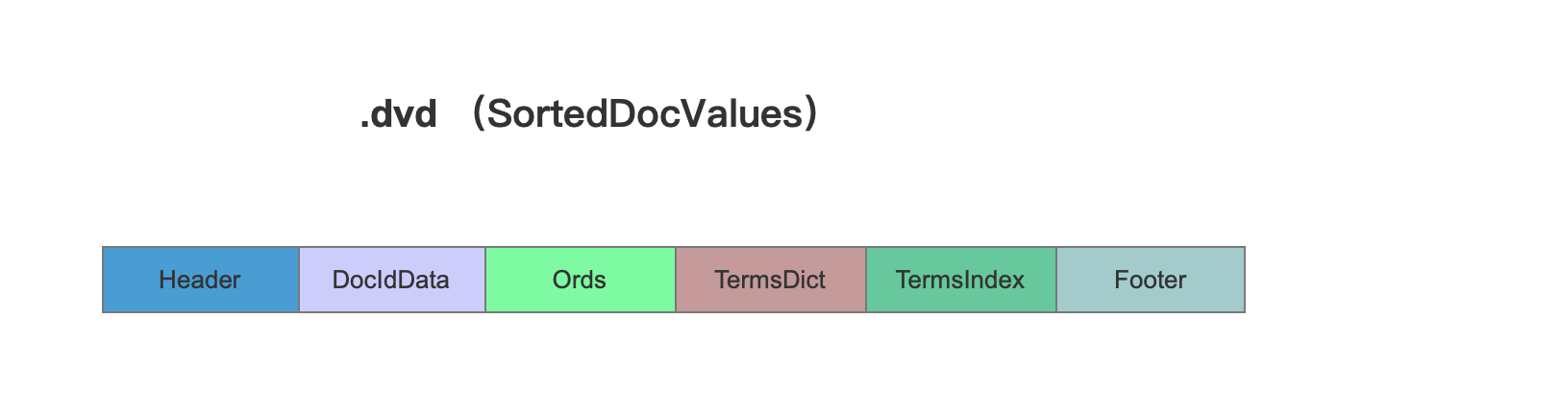
Task: Click the "TermsIndex" label text
Action: [960, 280]
